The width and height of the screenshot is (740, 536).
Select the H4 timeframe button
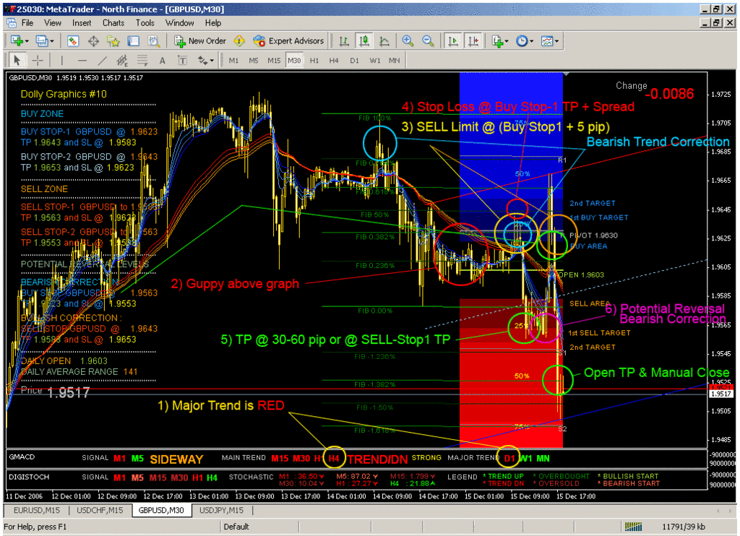point(334,61)
